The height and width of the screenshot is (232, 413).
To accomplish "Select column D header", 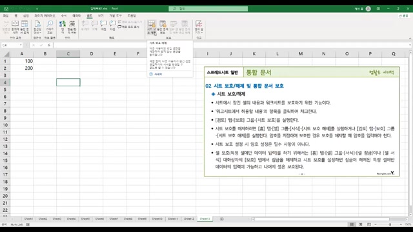I will tap(92, 54).
